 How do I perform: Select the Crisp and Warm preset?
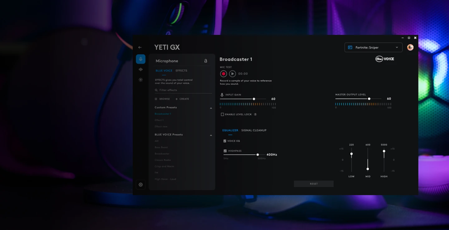164,166
